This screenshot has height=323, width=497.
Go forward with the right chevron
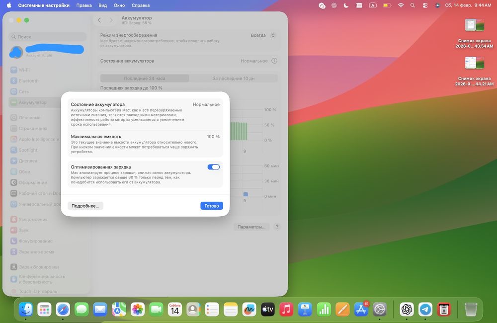(111, 20)
